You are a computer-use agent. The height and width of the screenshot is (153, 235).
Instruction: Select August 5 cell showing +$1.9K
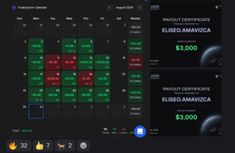pyautogui.click(x=69, y=46)
